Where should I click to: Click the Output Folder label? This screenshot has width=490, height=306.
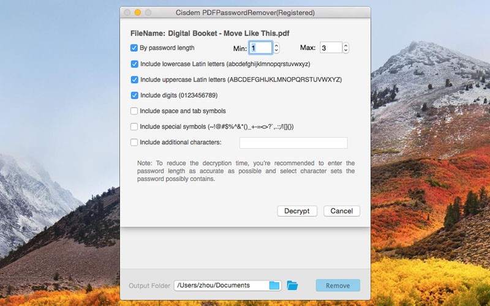[x=149, y=286]
